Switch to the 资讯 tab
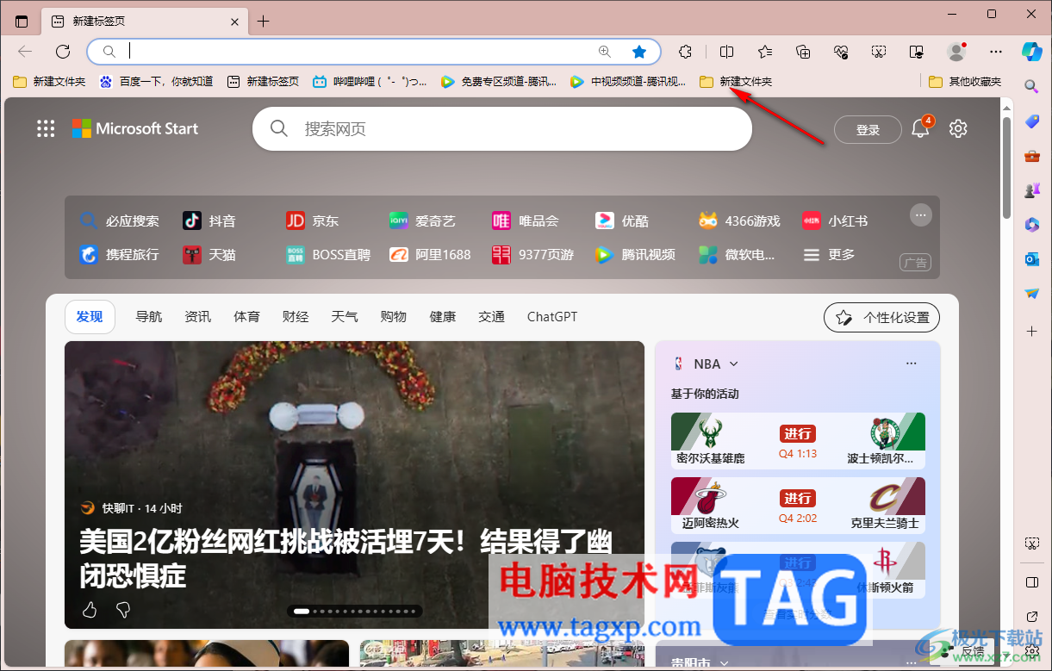The width and height of the screenshot is (1052, 671). [x=197, y=317]
